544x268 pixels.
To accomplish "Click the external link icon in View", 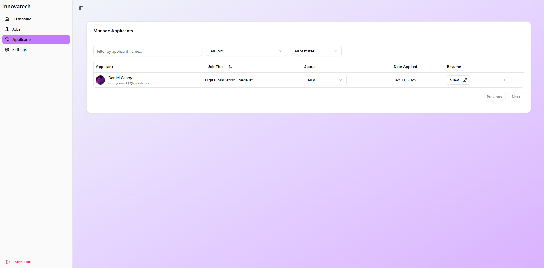I will click(x=465, y=80).
